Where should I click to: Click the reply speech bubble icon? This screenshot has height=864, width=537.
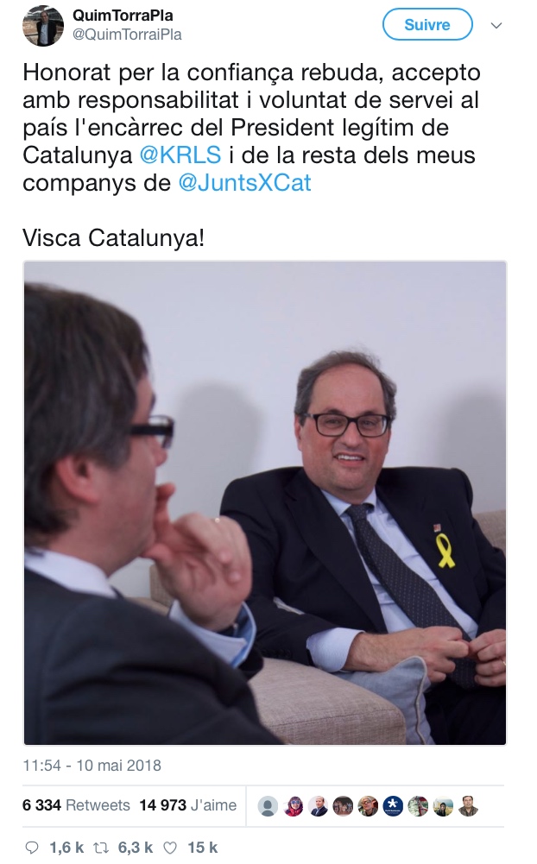point(33,848)
